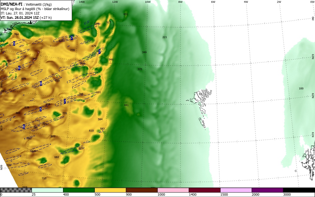
Task: Click the map value '820'
Action: pos(57,81)
